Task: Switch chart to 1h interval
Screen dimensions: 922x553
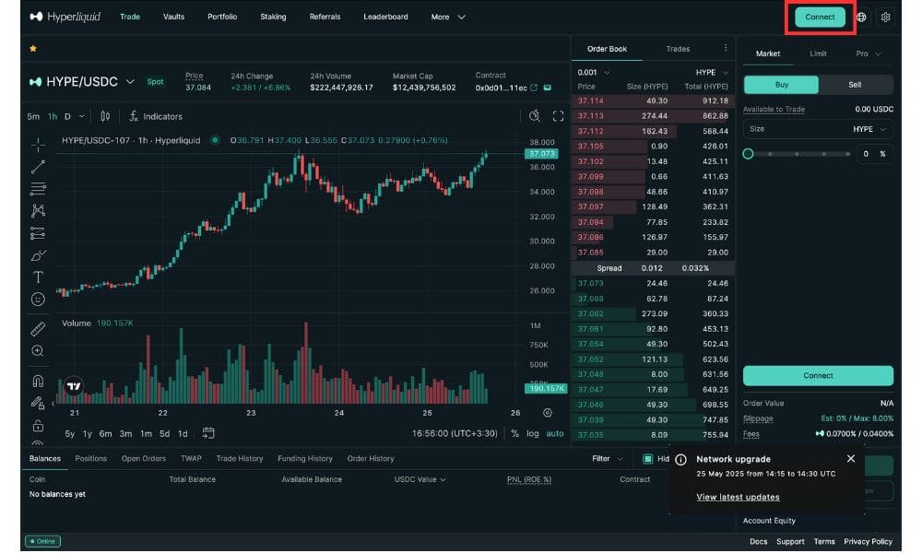Action: click(x=53, y=116)
